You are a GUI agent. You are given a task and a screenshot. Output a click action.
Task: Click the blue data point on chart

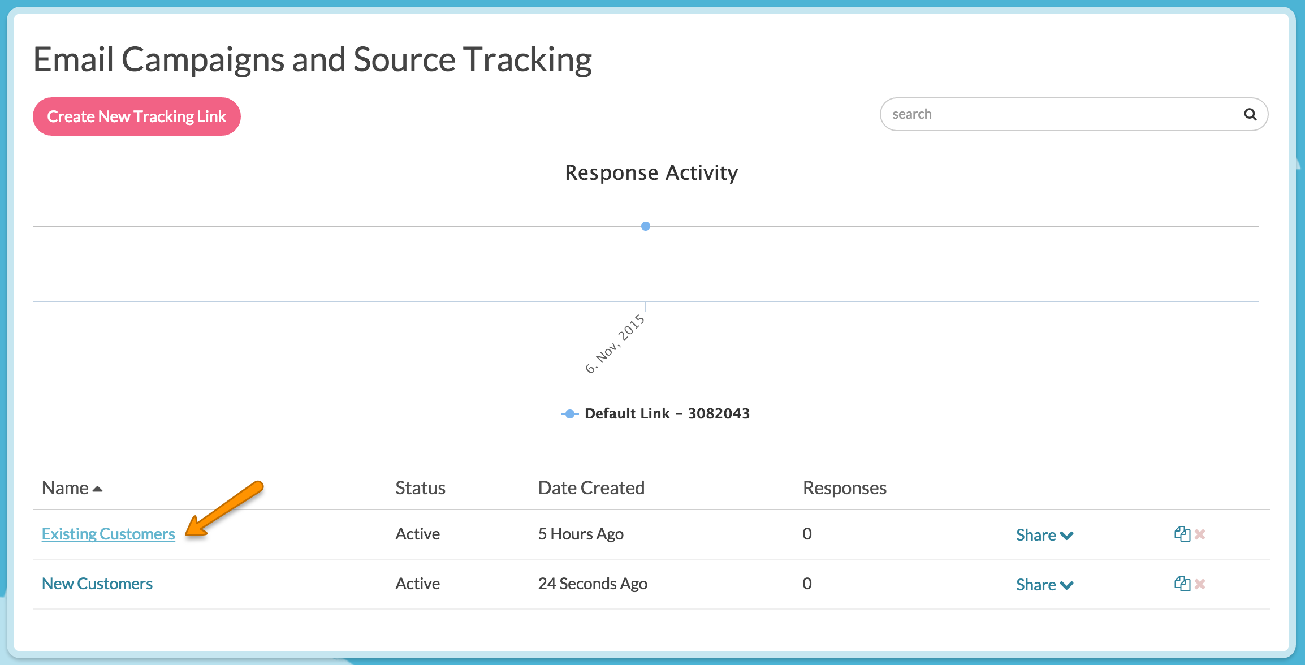645,226
